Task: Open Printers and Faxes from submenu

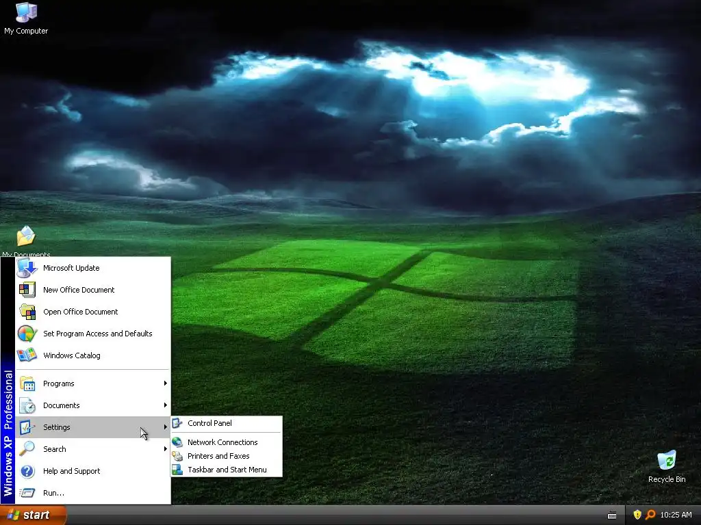Action: tap(227, 456)
